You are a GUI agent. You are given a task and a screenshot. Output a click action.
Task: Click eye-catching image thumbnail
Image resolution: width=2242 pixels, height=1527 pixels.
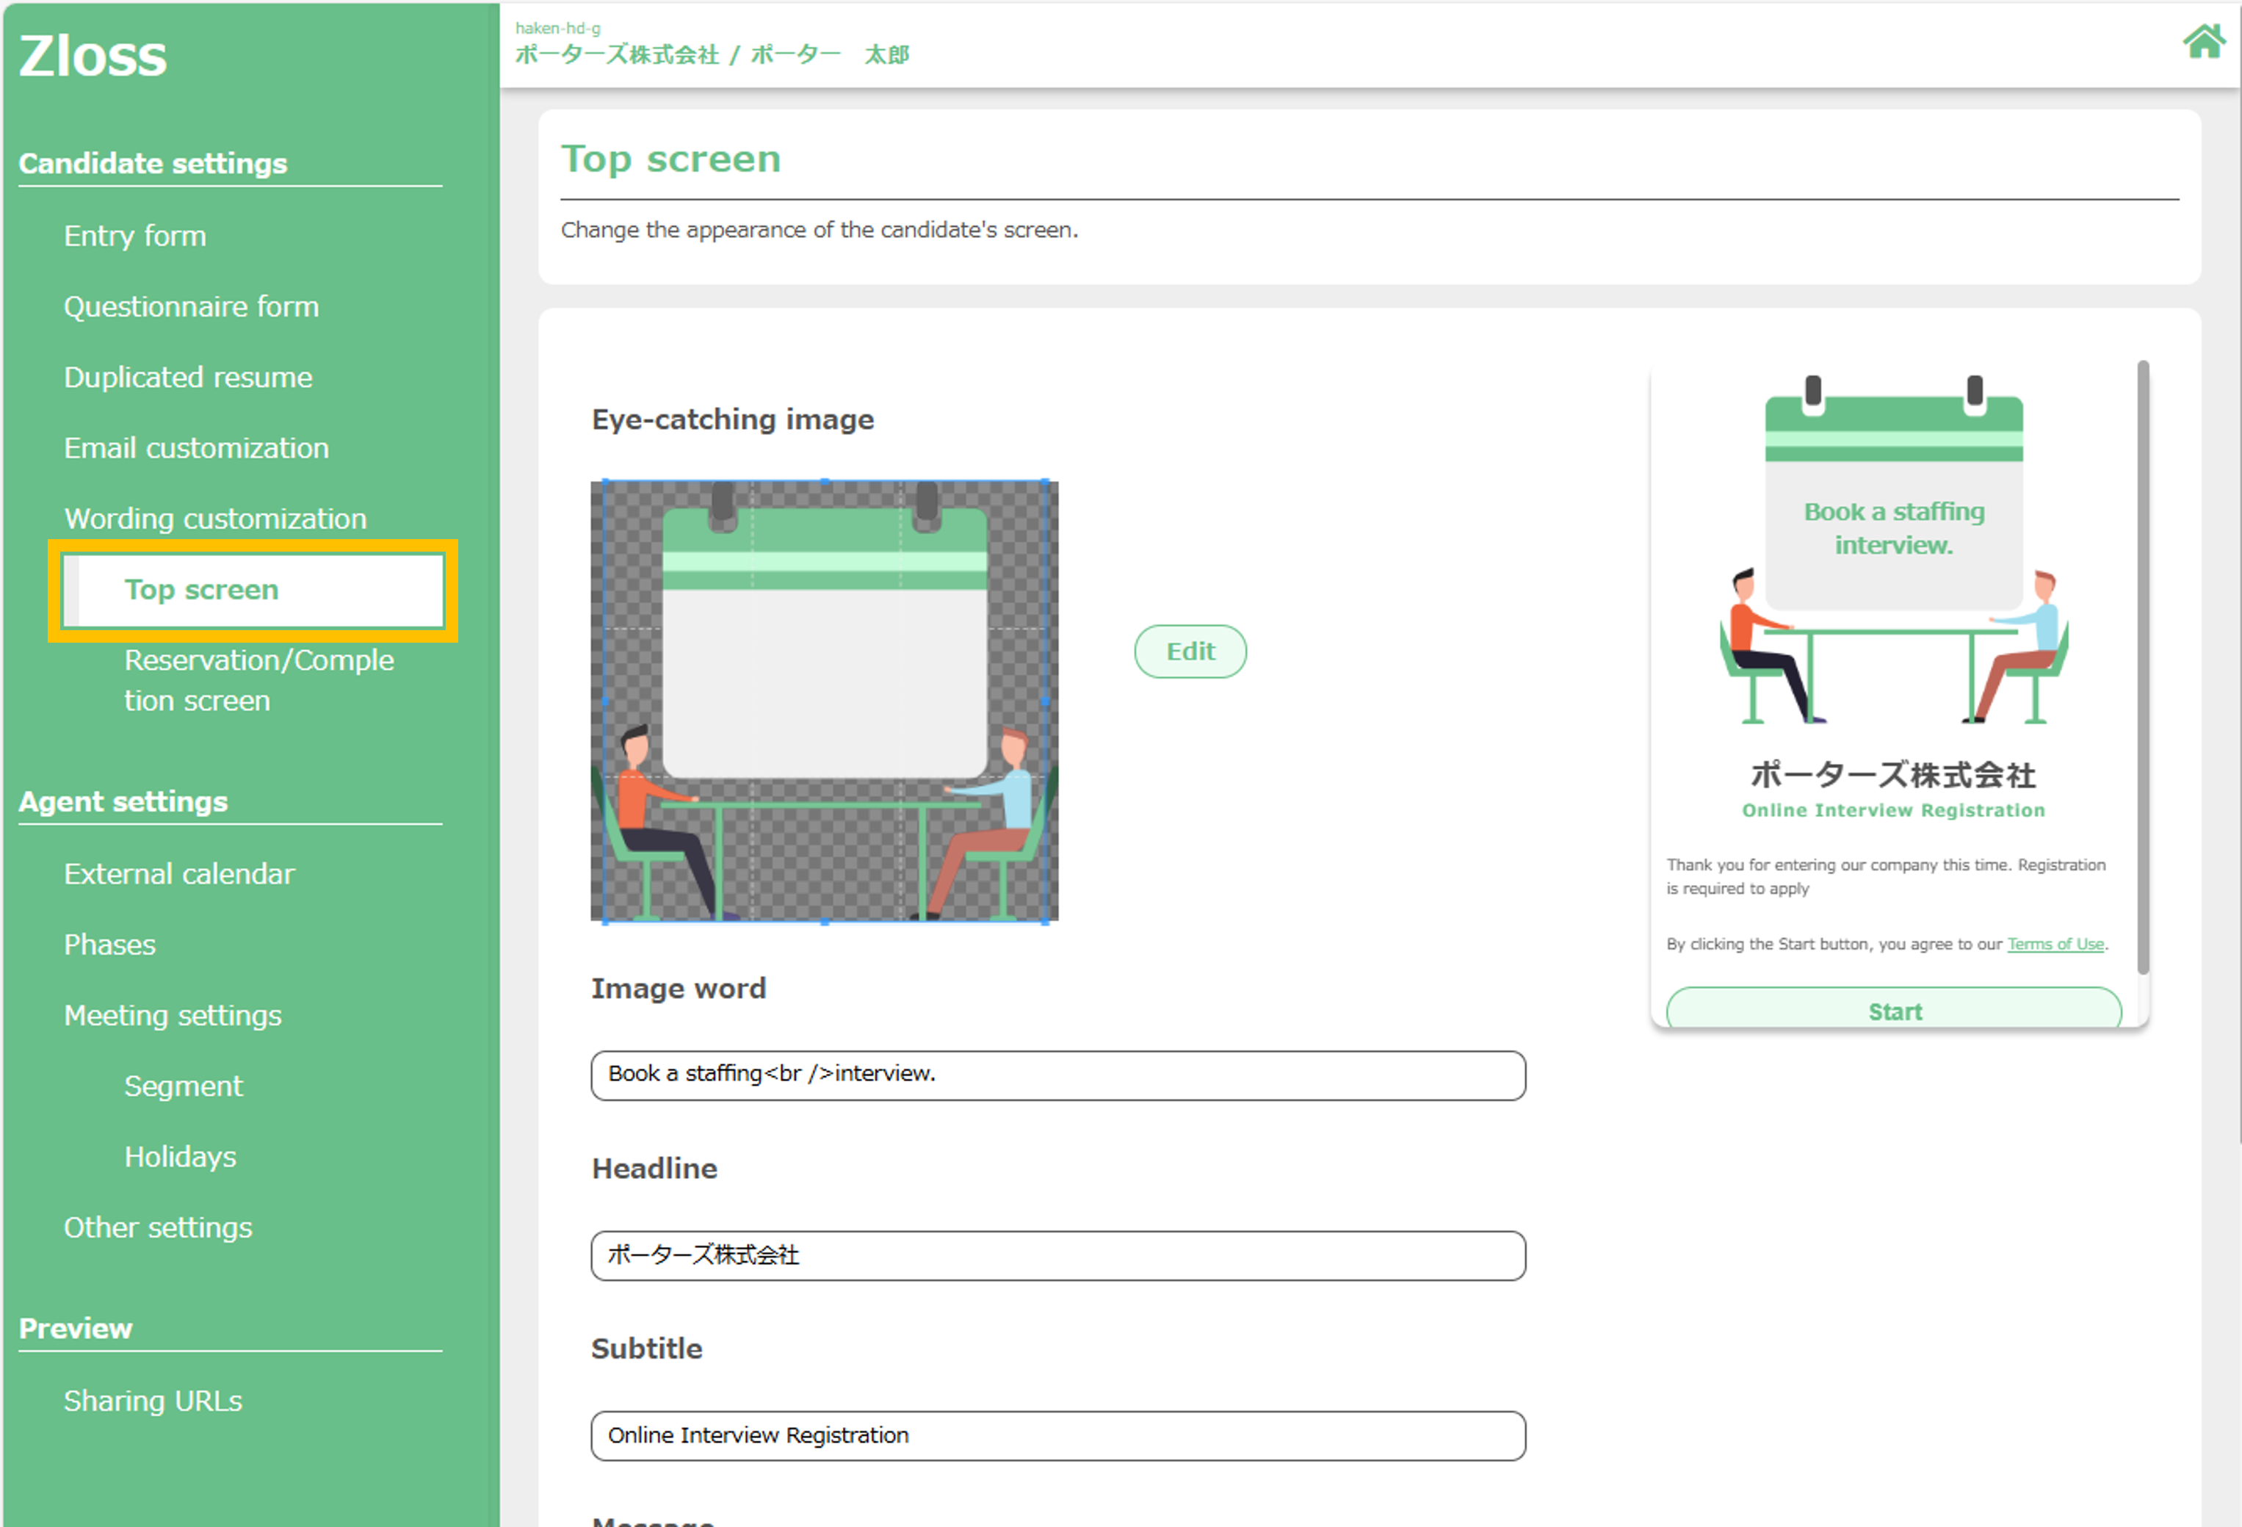[824, 701]
